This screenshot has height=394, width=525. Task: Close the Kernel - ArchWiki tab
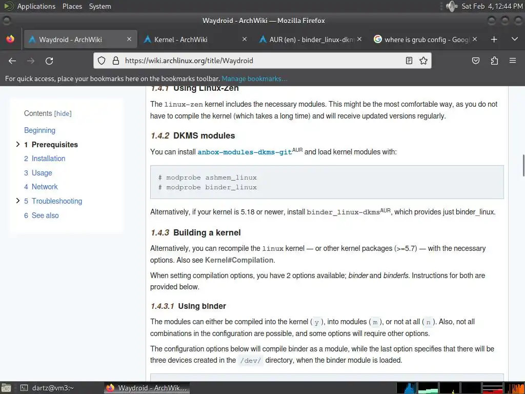click(x=245, y=39)
